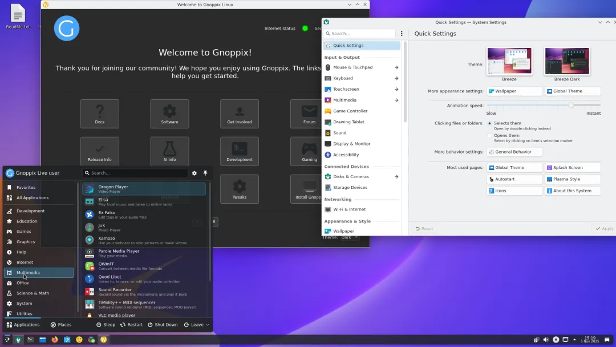616x347 pixels.
Task: Show hidden system tray icons
Action: coord(575,340)
